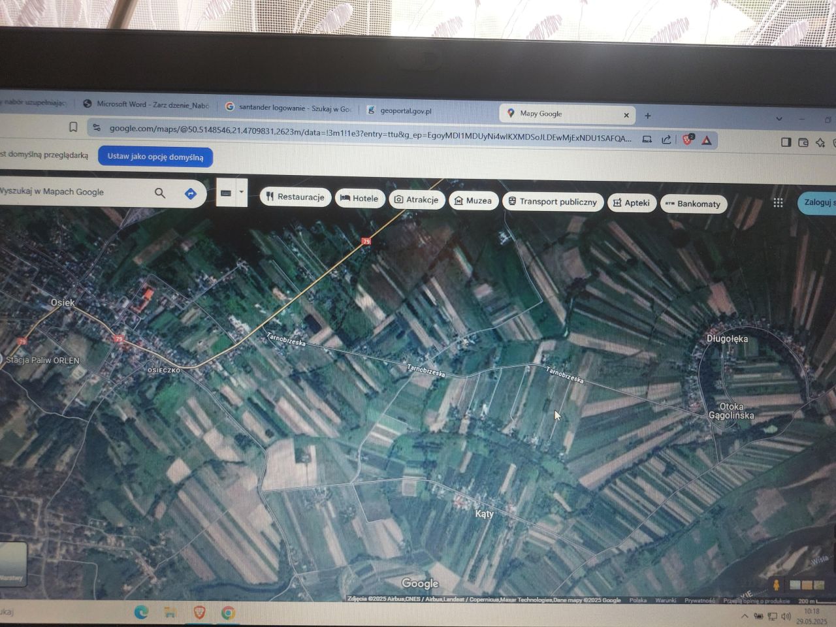Open the Google apps grid icon
This screenshot has width=836, height=627.
point(779,202)
